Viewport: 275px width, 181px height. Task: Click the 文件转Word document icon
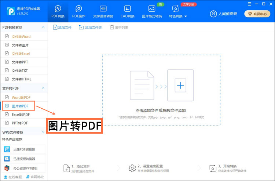pos(7,36)
